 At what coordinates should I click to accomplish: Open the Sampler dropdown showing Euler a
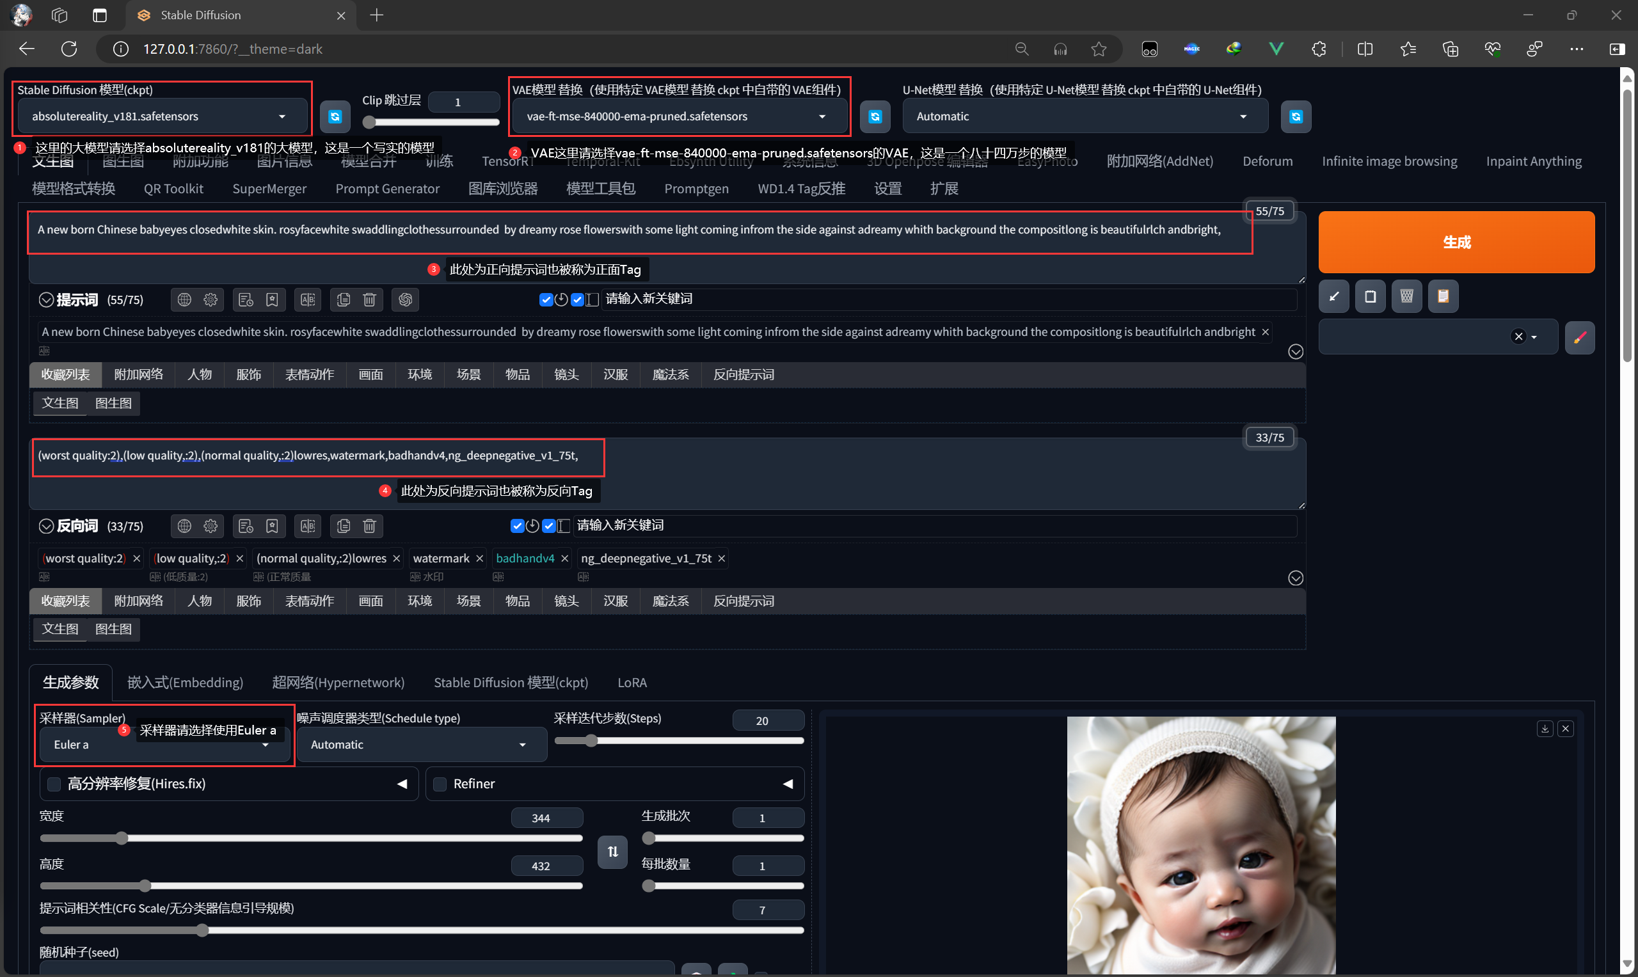point(164,745)
